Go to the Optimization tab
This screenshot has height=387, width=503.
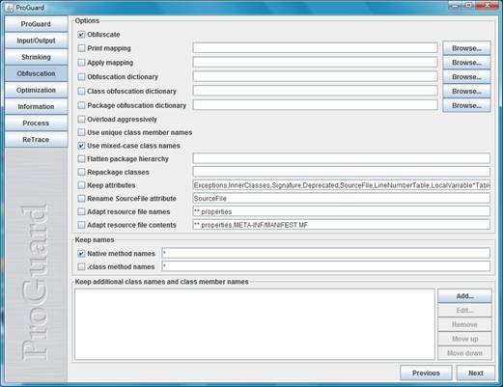[x=36, y=90]
